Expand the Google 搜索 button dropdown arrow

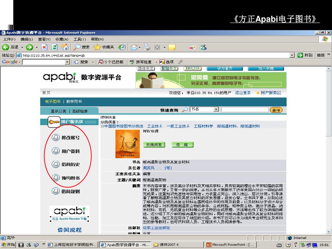point(93,62)
